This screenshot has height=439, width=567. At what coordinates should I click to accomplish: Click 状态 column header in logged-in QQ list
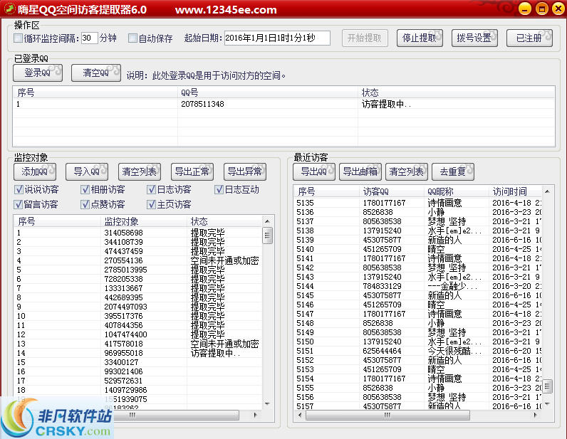[x=457, y=92]
